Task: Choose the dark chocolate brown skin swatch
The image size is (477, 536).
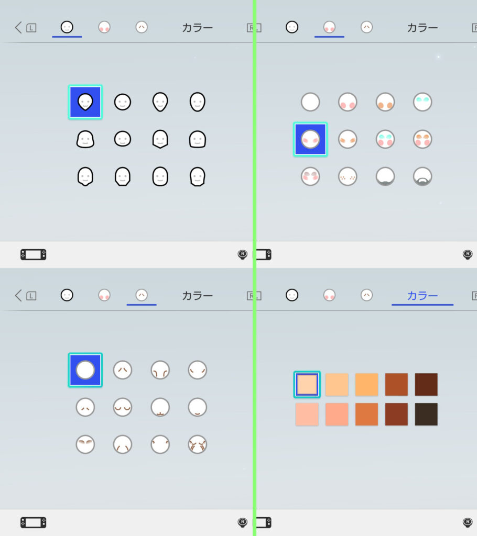Action: tap(426, 384)
